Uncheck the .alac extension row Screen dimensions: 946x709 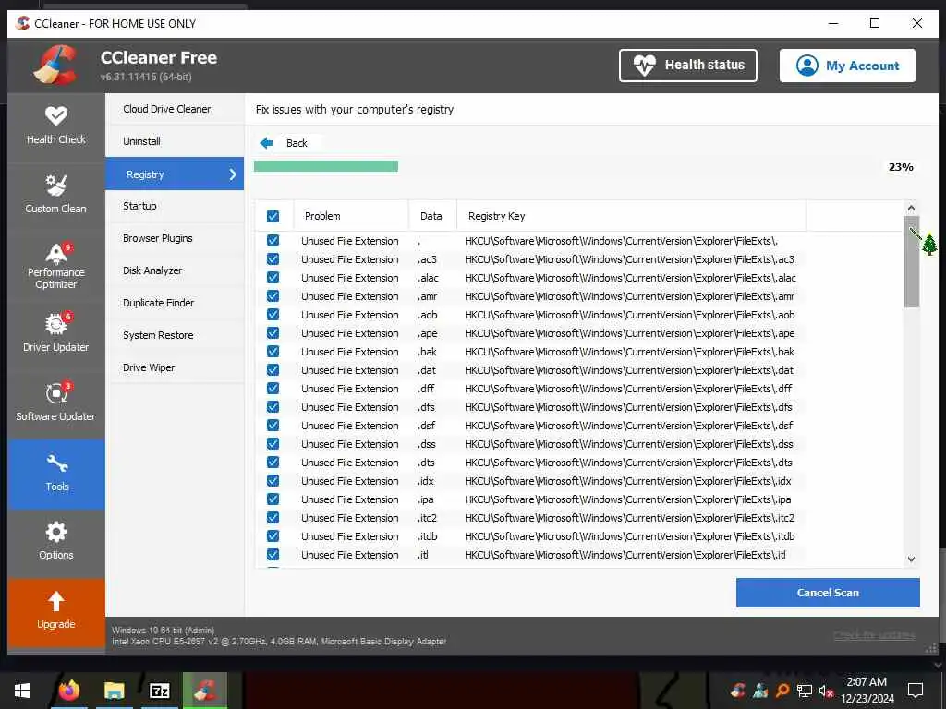click(x=273, y=277)
